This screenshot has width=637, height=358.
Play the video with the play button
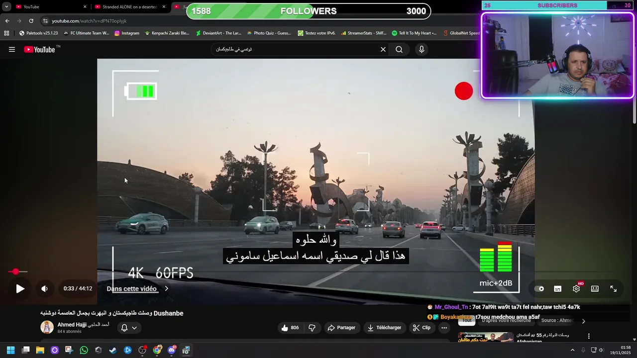tap(20, 288)
